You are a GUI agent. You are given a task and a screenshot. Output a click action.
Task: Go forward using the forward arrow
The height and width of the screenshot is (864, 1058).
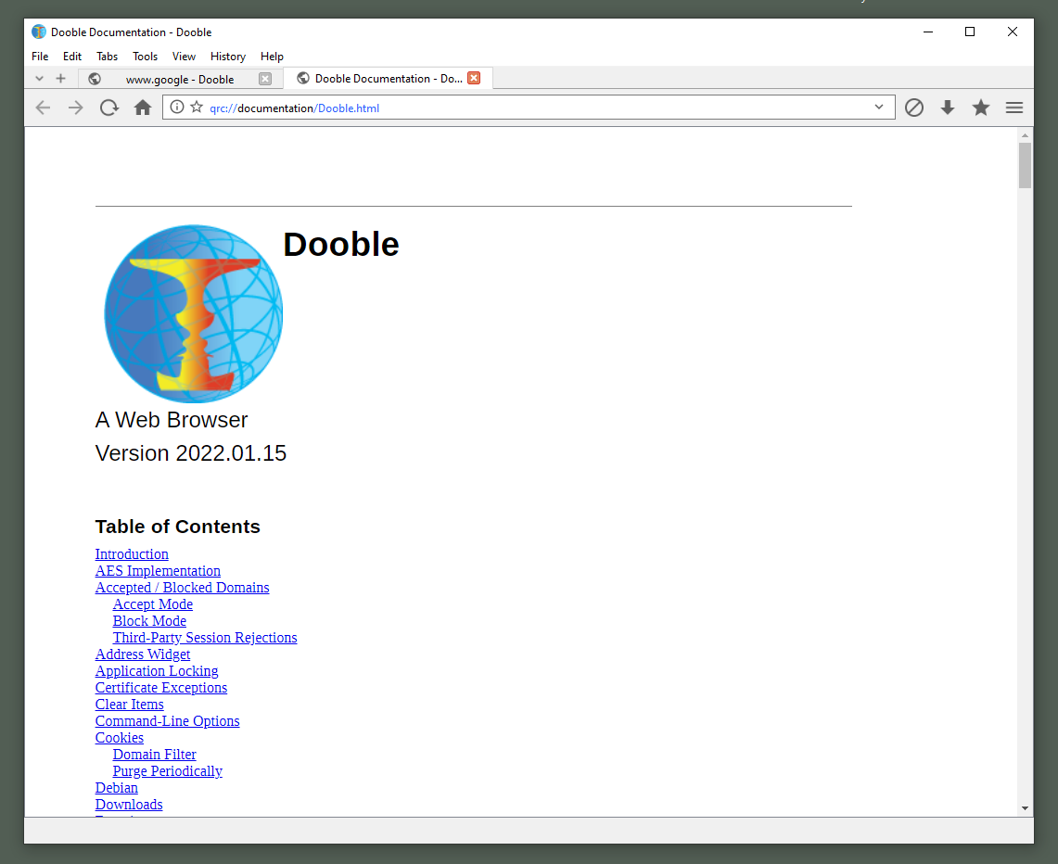coord(76,108)
